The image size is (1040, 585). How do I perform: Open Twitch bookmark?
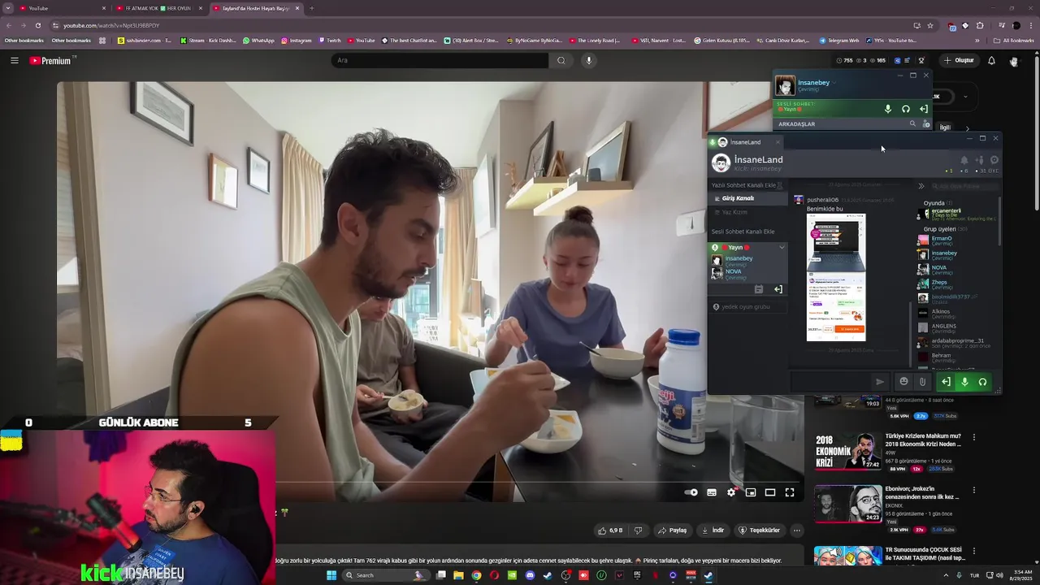click(330, 40)
